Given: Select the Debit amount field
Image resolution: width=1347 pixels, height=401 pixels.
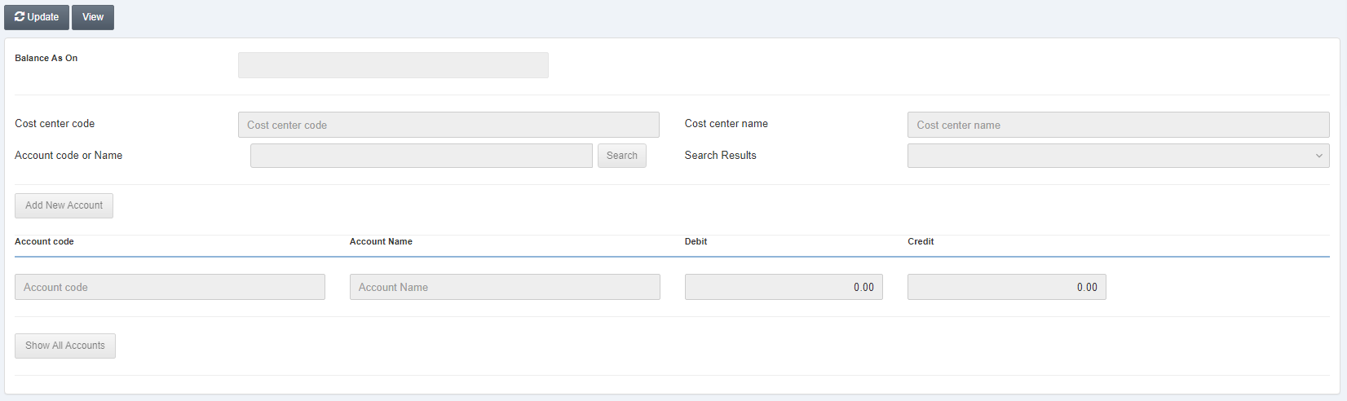Looking at the screenshot, I should [784, 287].
